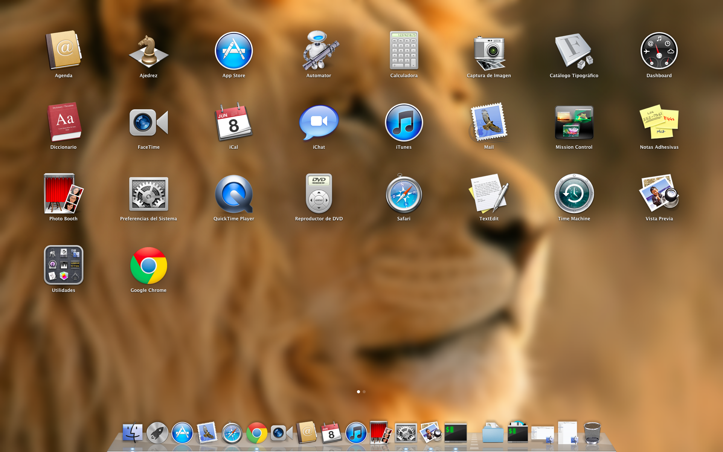Expand the Utilidades folder

63,265
